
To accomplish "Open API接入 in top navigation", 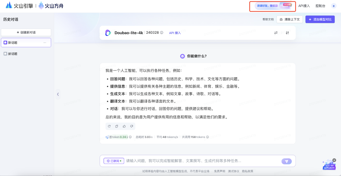I will tap(304, 6).
